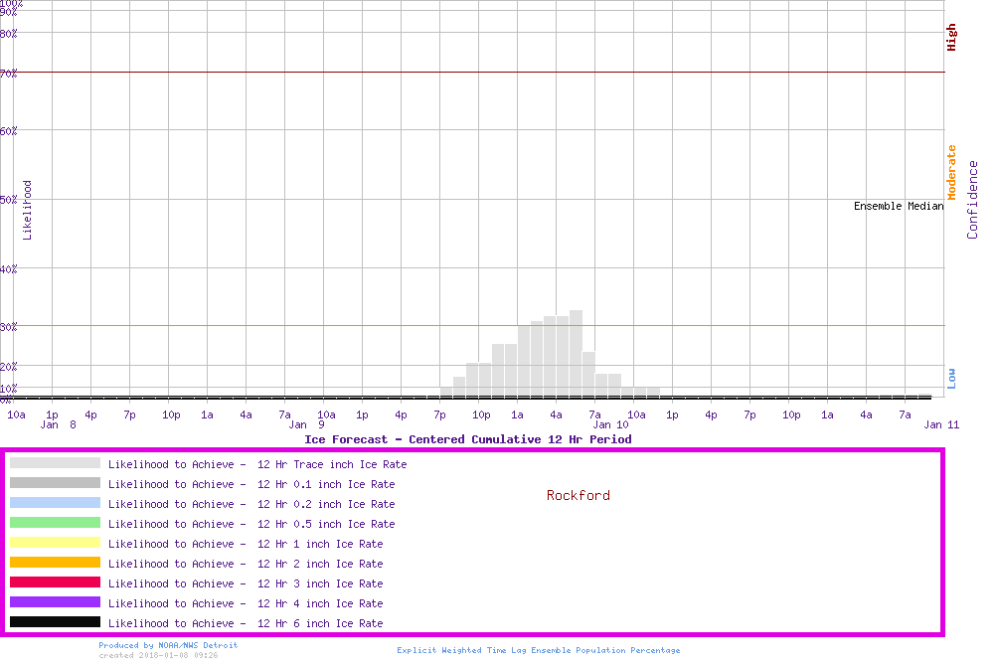Click the black 6 inch Ice Rate swatch

(x=55, y=622)
